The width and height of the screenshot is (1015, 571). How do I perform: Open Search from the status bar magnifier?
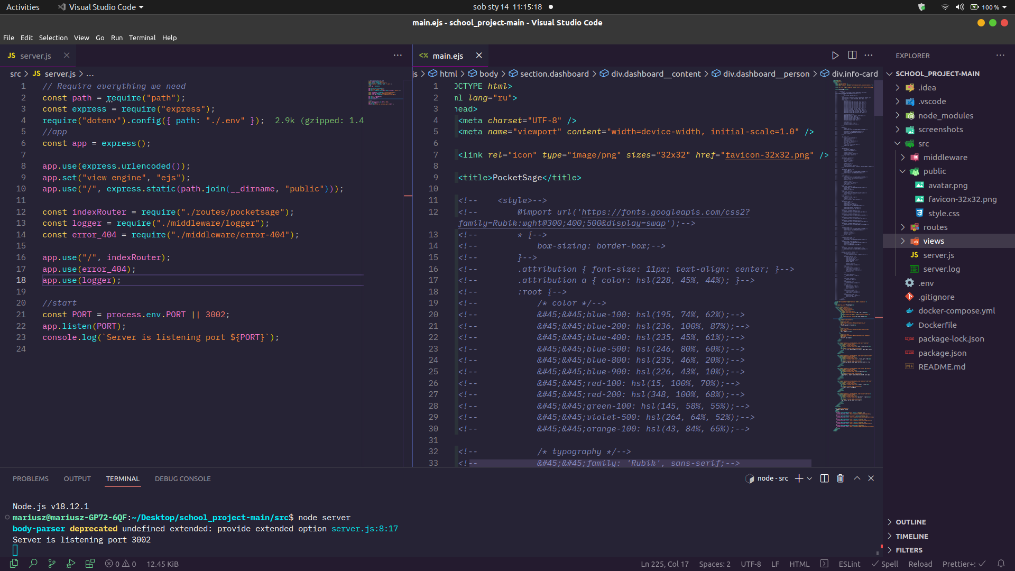pyautogui.click(x=33, y=564)
